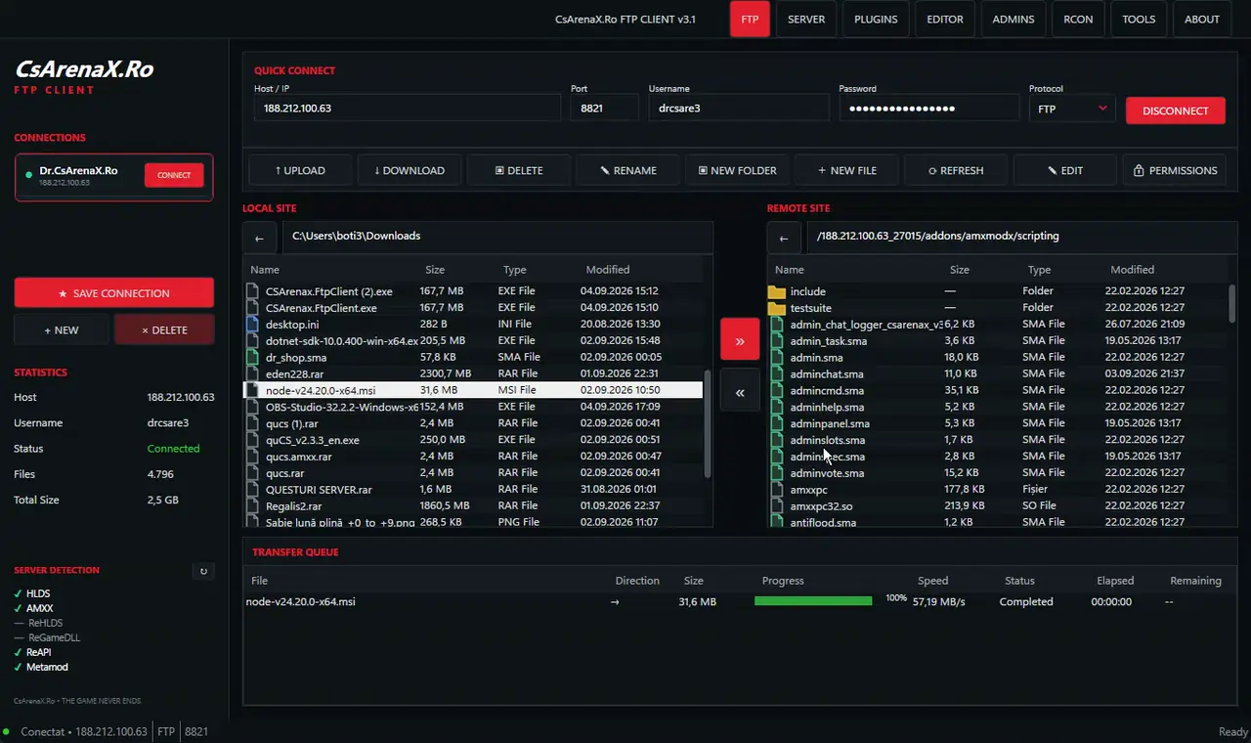The width and height of the screenshot is (1251, 743).
Task: Switch to the SERVER tab
Action: click(806, 19)
